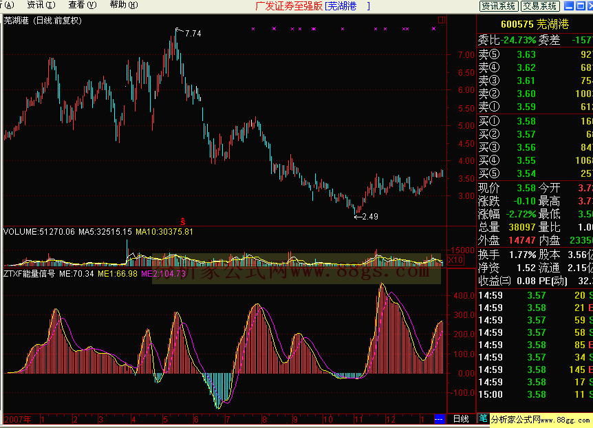593x428 pixels.
Task: Click the stock title 600575 芜湖港
Action: click(x=535, y=24)
